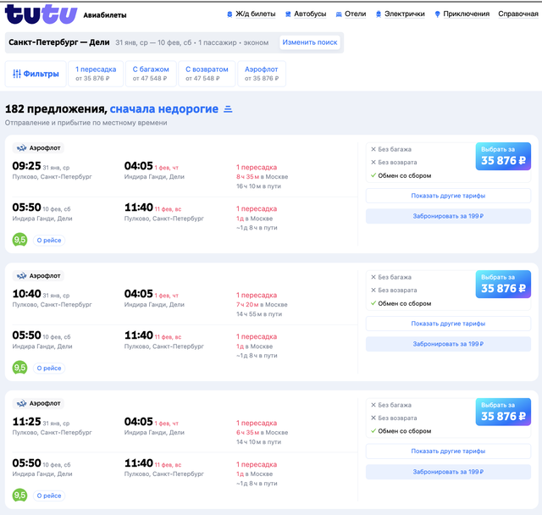Go to the Отели section
This screenshot has height=515, width=542.
point(355,14)
